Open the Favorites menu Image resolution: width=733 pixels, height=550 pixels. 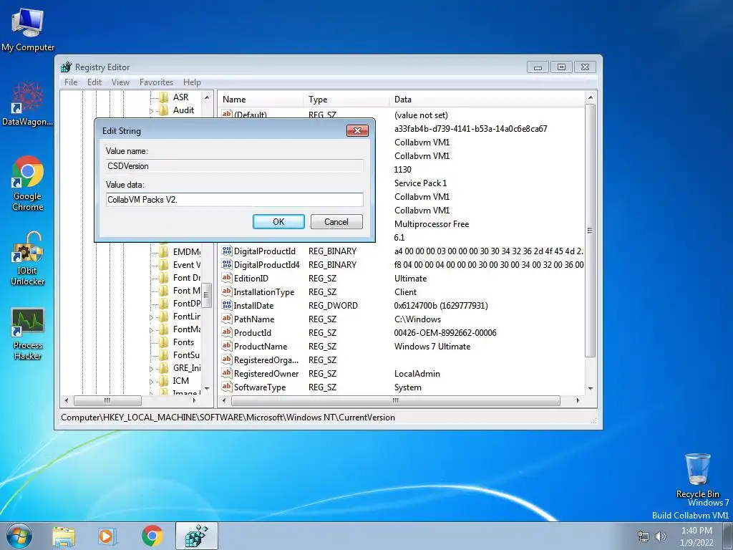[156, 82]
